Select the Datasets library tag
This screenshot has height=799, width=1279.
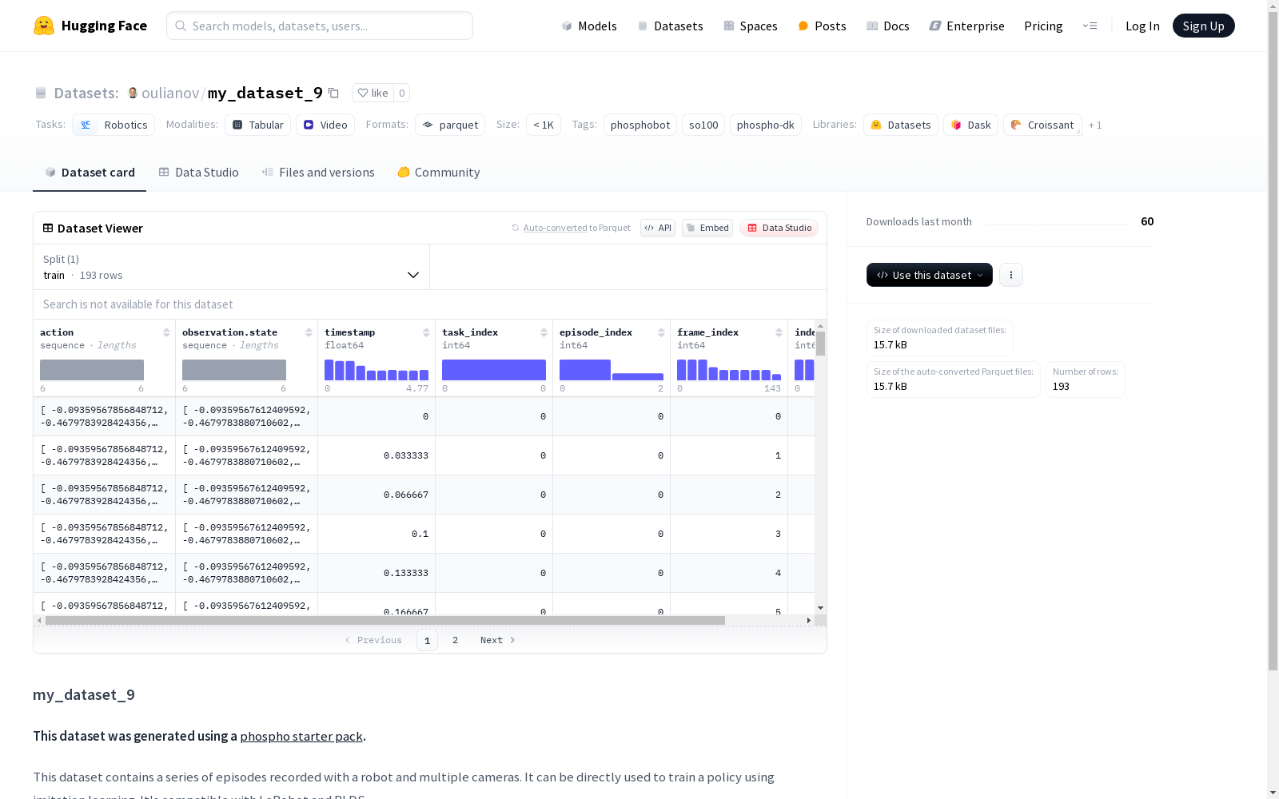(x=901, y=125)
